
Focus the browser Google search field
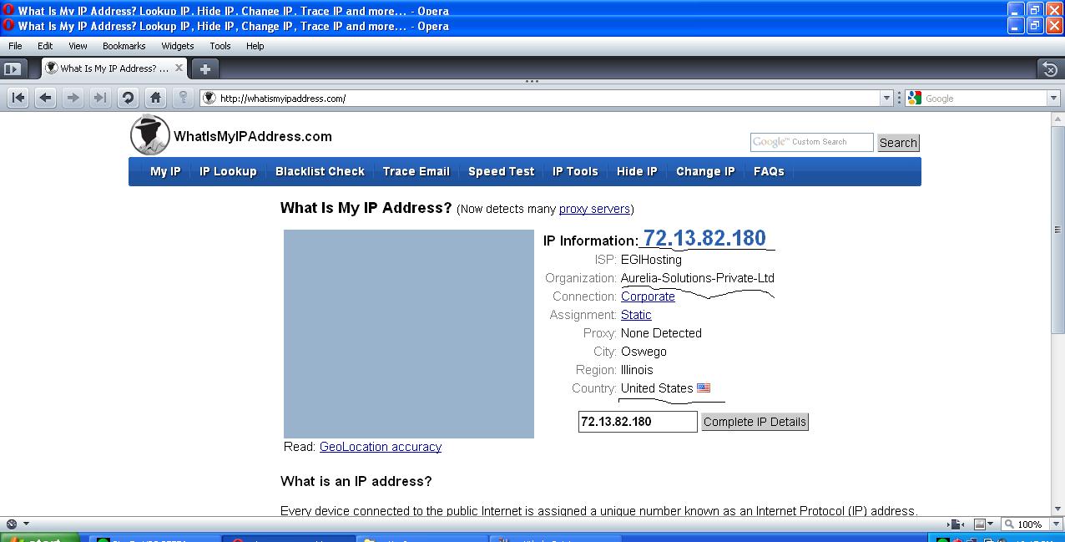tap(982, 98)
